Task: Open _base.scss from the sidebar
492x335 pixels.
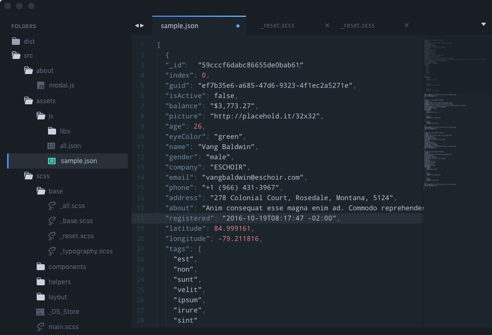Action: (x=76, y=221)
